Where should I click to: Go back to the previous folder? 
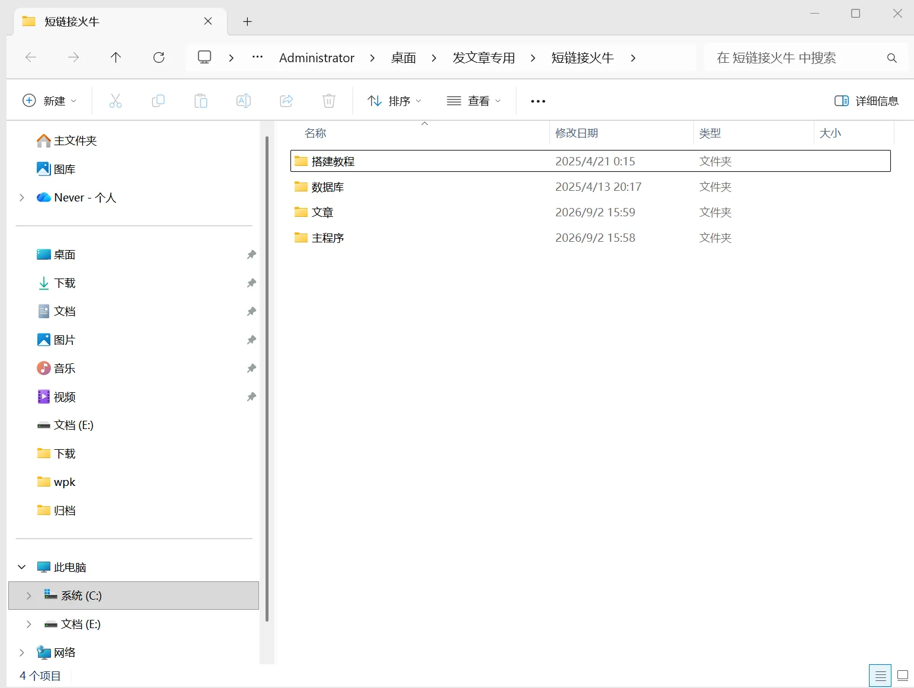31,57
